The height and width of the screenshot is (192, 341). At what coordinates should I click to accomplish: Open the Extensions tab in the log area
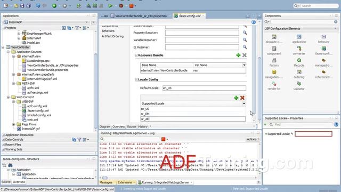[125, 182]
